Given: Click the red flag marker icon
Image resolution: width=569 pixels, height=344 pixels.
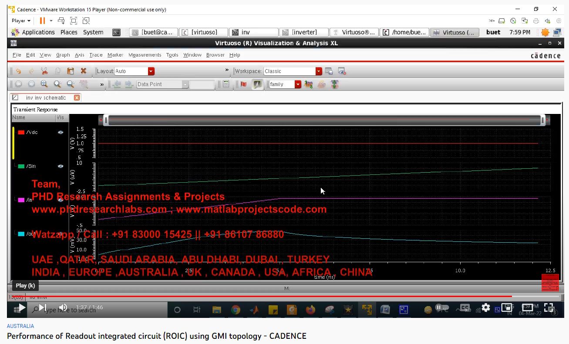Looking at the screenshot, I should (243, 84).
